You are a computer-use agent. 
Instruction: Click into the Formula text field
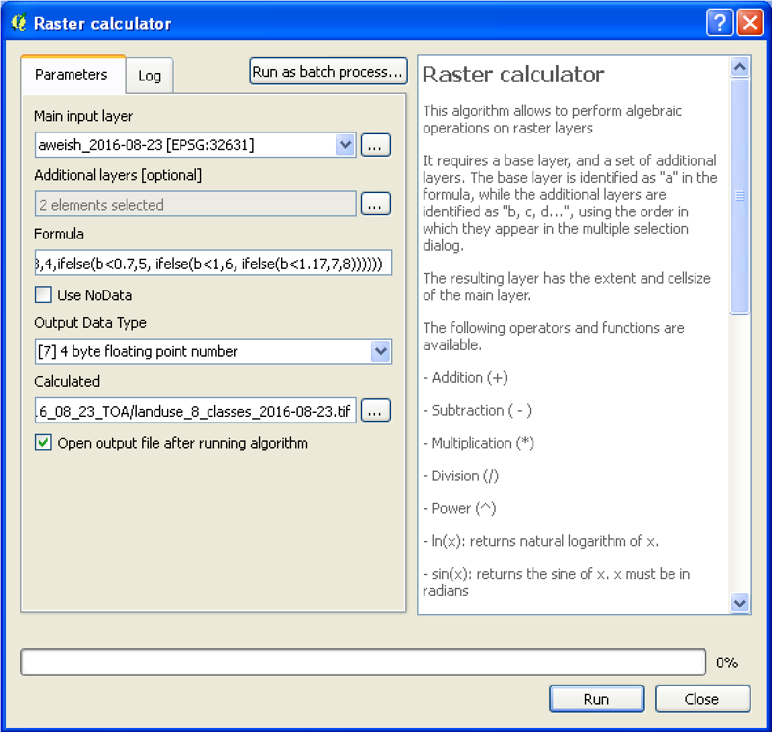pos(213,263)
